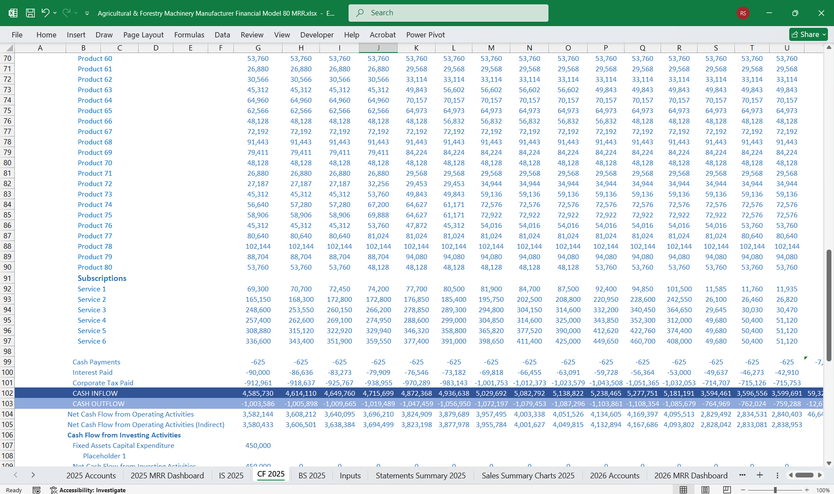Click the vertical scrollbar thumb
Image resolution: width=834 pixels, height=494 pixels.
[x=829, y=305]
